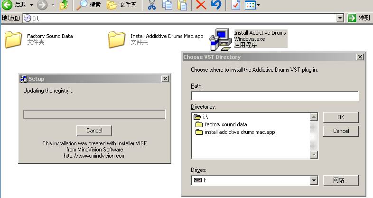Expand the address bar dropdown
The height and width of the screenshot is (198, 373).
[340, 18]
